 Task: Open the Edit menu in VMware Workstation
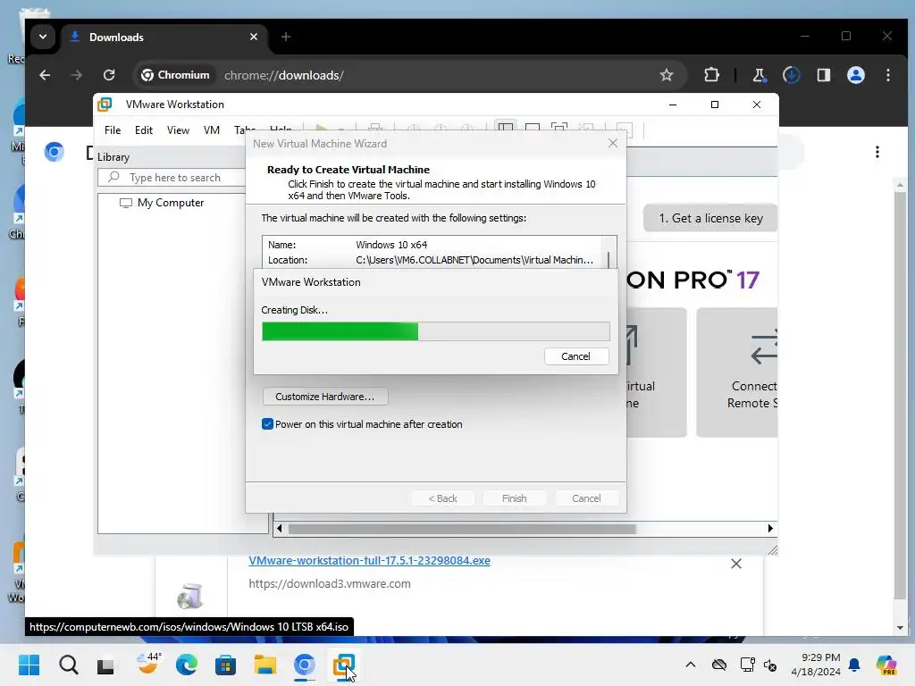point(144,130)
